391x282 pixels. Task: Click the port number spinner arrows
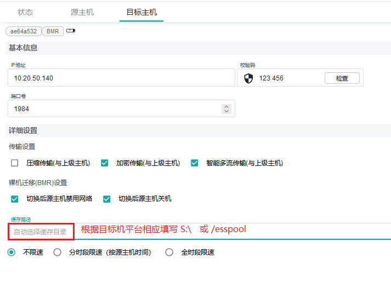click(x=226, y=108)
